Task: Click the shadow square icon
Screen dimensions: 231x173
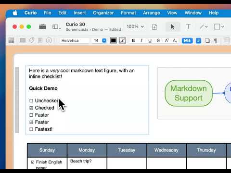Action: (x=207, y=40)
